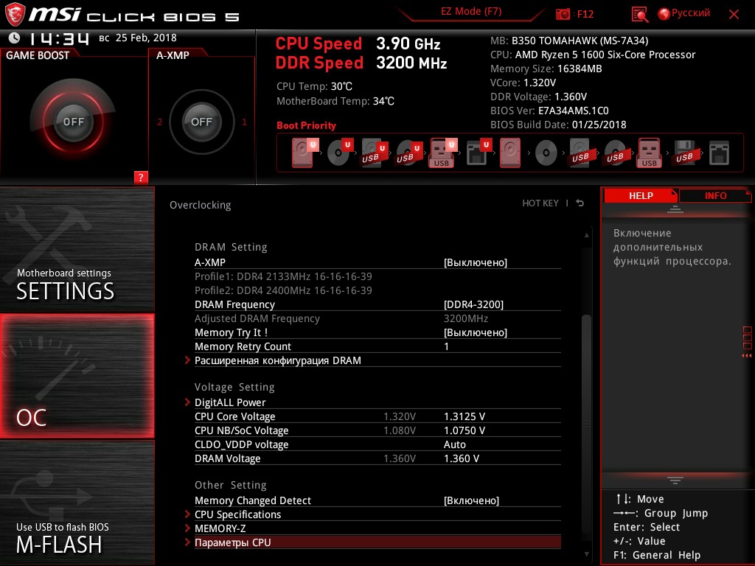The height and width of the screenshot is (566, 755).
Task: Open the HOT KEY list
Action: point(540,203)
